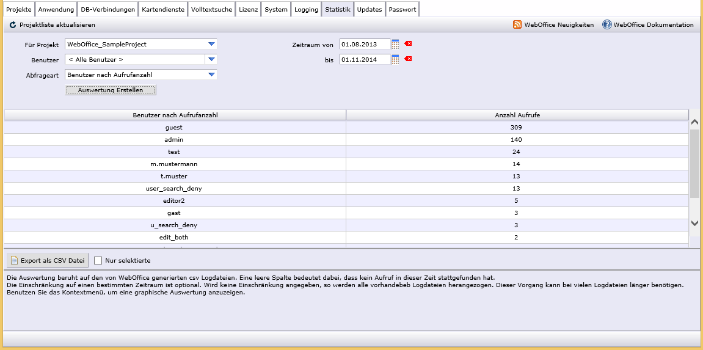
Task: Open WebOffice Dokumentation link text
Action: 654,24
